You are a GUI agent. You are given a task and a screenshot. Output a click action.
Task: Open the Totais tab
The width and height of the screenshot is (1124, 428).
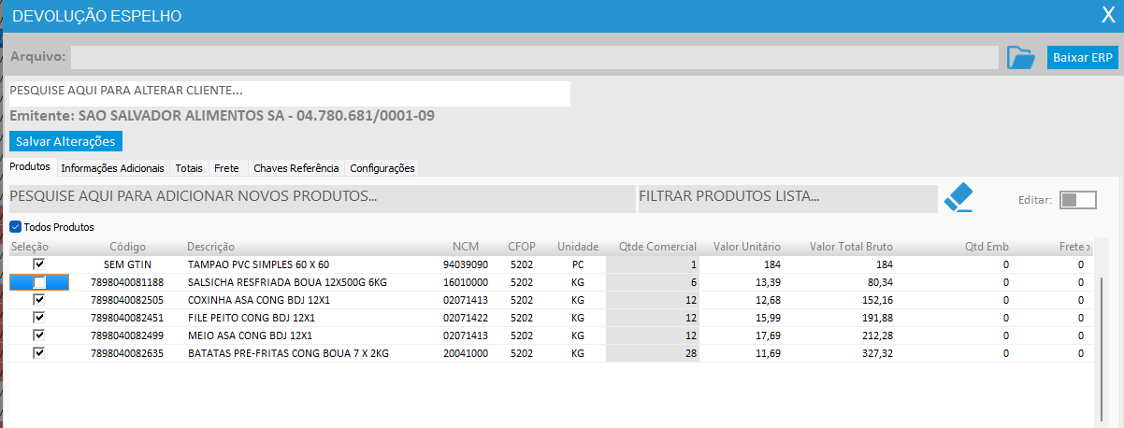(x=188, y=169)
